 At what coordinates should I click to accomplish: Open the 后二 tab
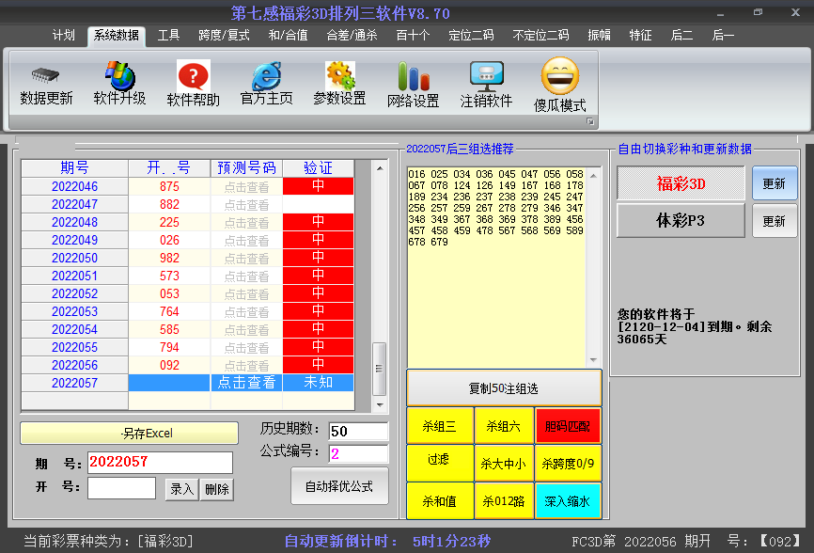[x=681, y=36]
